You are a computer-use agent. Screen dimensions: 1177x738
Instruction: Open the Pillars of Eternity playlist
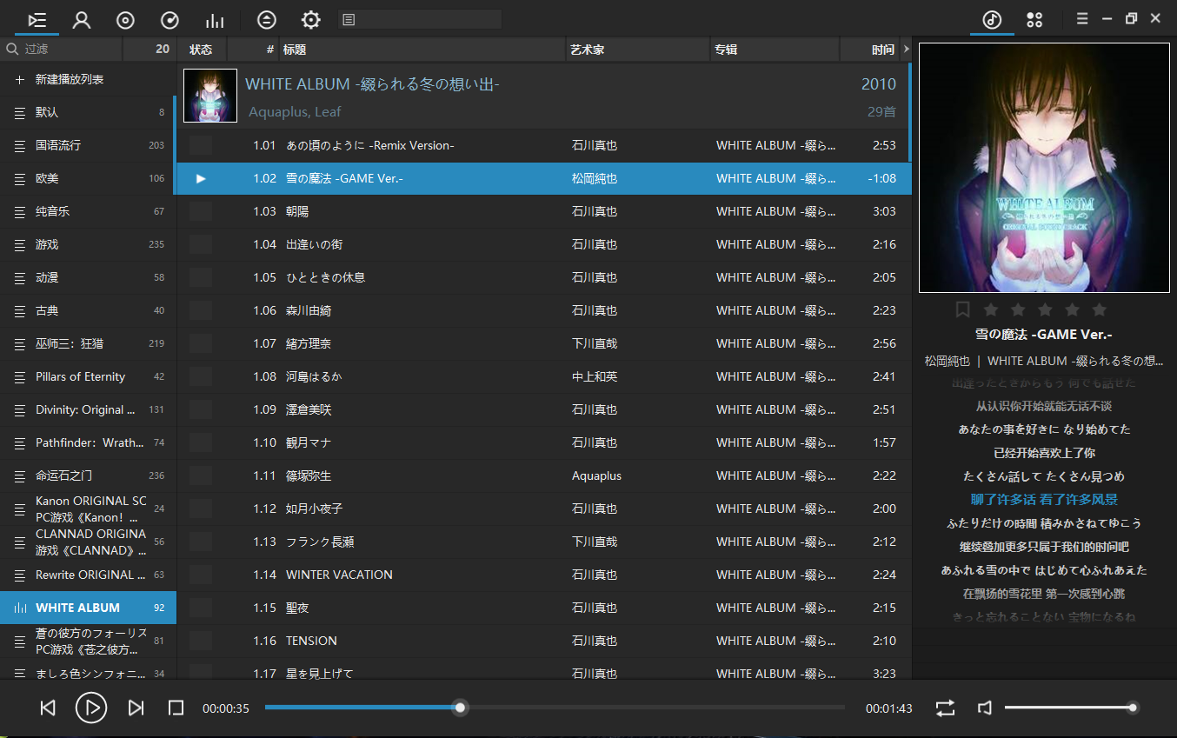[x=80, y=376]
